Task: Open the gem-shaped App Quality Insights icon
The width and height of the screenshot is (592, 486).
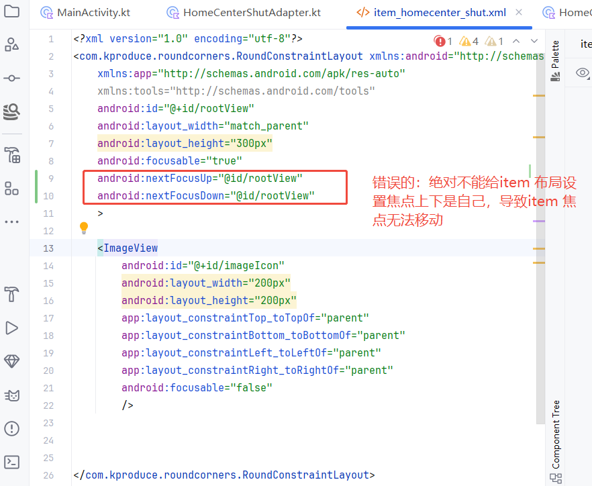Action: (x=11, y=361)
